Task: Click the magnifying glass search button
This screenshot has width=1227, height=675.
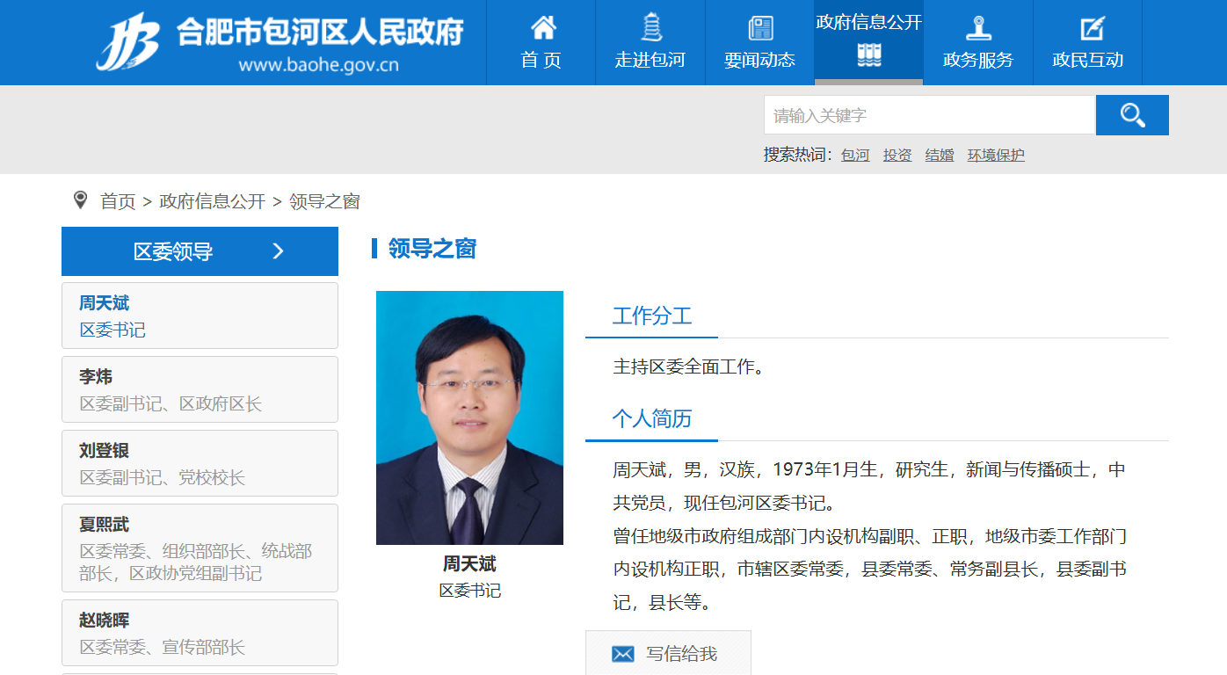Action: (x=1132, y=115)
